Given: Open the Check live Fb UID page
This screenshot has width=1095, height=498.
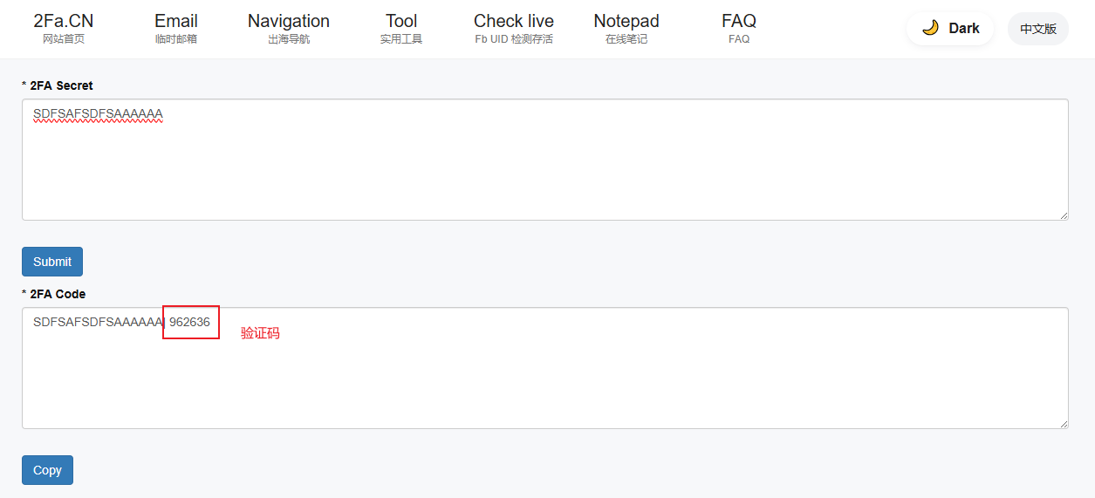Looking at the screenshot, I should click(514, 29).
